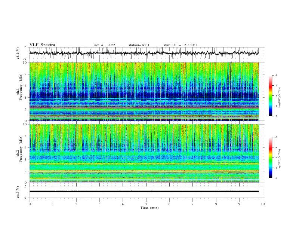Select the "start UT = 21:30: 1" text
This screenshot has width=296, height=229.
pos(181,45)
